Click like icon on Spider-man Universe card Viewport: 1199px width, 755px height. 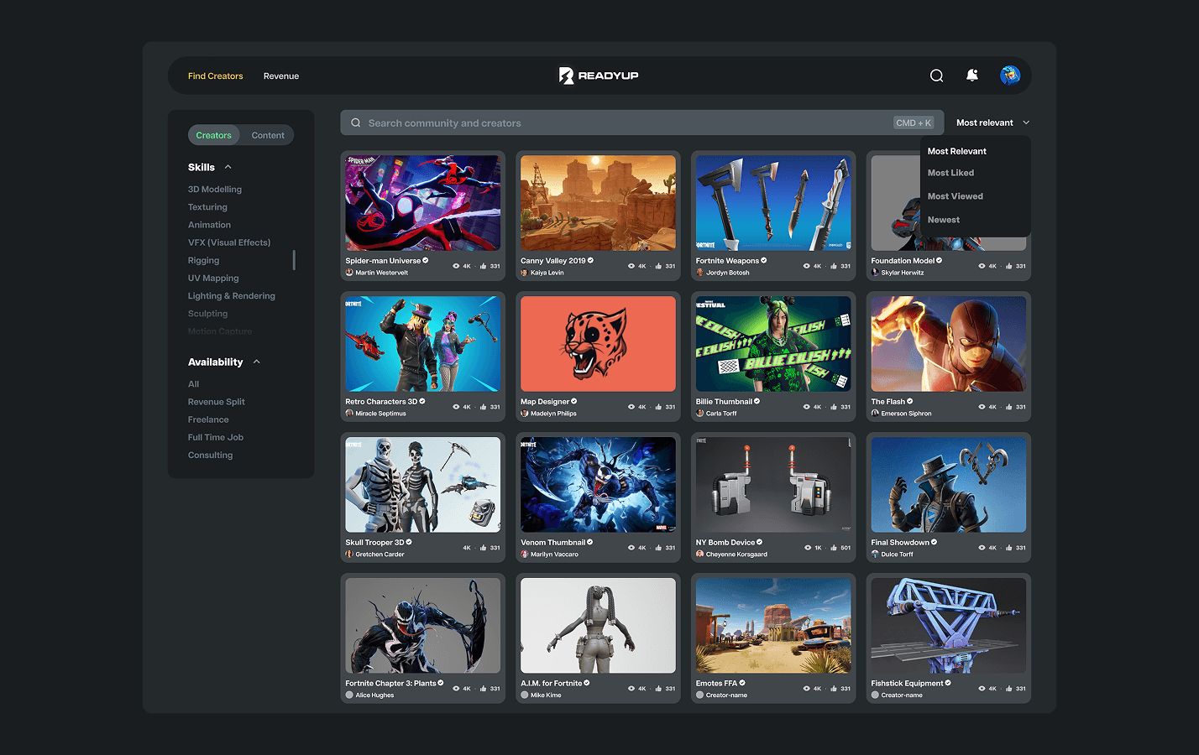[x=484, y=266]
